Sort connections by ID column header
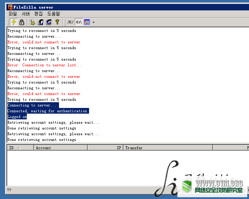The image size is (249, 199). 20,148
